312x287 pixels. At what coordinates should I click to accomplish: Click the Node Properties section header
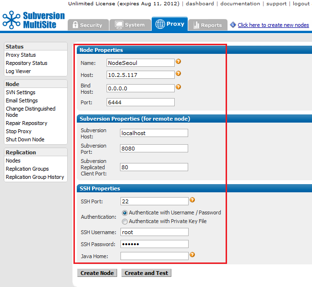(194, 50)
